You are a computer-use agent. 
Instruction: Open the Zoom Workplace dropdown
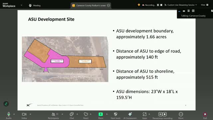pyautogui.click(x=21, y=5)
